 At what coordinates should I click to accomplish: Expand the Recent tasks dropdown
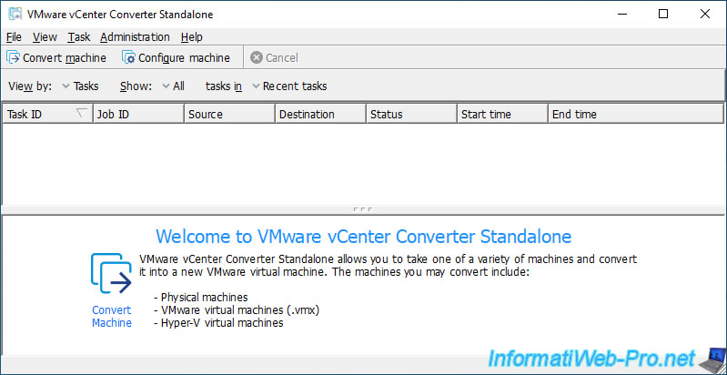[x=256, y=86]
